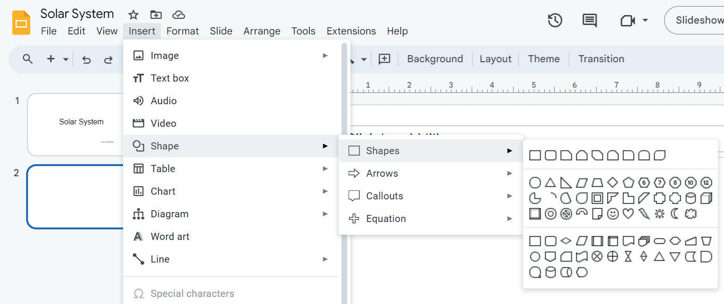Open the Transition panel button
The width and height of the screenshot is (724, 304).
[x=601, y=59]
